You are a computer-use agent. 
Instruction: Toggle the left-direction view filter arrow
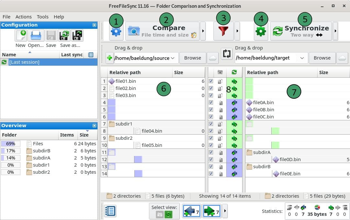pyautogui.click(x=191, y=211)
